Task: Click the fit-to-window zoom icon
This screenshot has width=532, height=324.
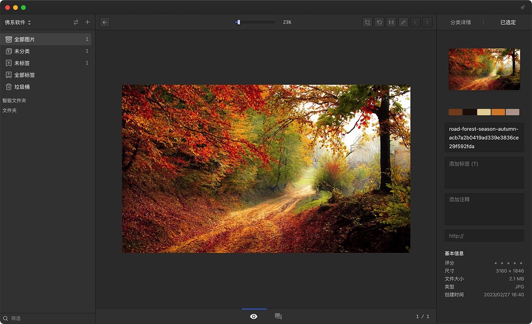Action: point(403,22)
